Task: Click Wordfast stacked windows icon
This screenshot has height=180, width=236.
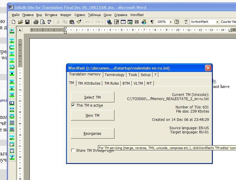Action: pyautogui.click(x=12, y=130)
